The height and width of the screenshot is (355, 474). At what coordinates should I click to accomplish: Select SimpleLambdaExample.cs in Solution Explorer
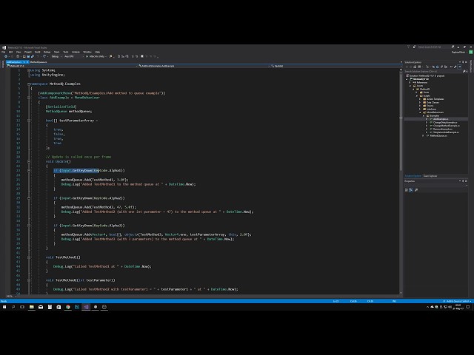446,132
